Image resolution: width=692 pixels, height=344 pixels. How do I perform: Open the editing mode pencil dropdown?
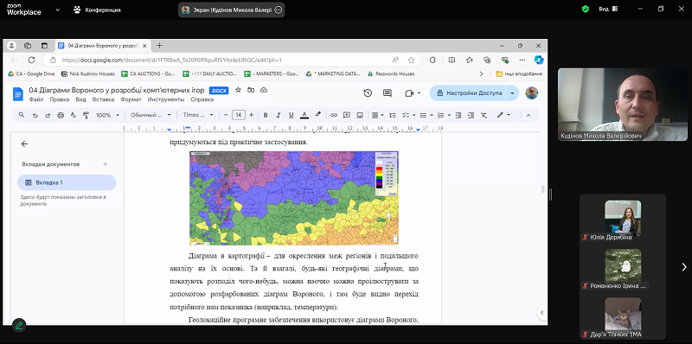pyautogui.click(x=503, y=115)
